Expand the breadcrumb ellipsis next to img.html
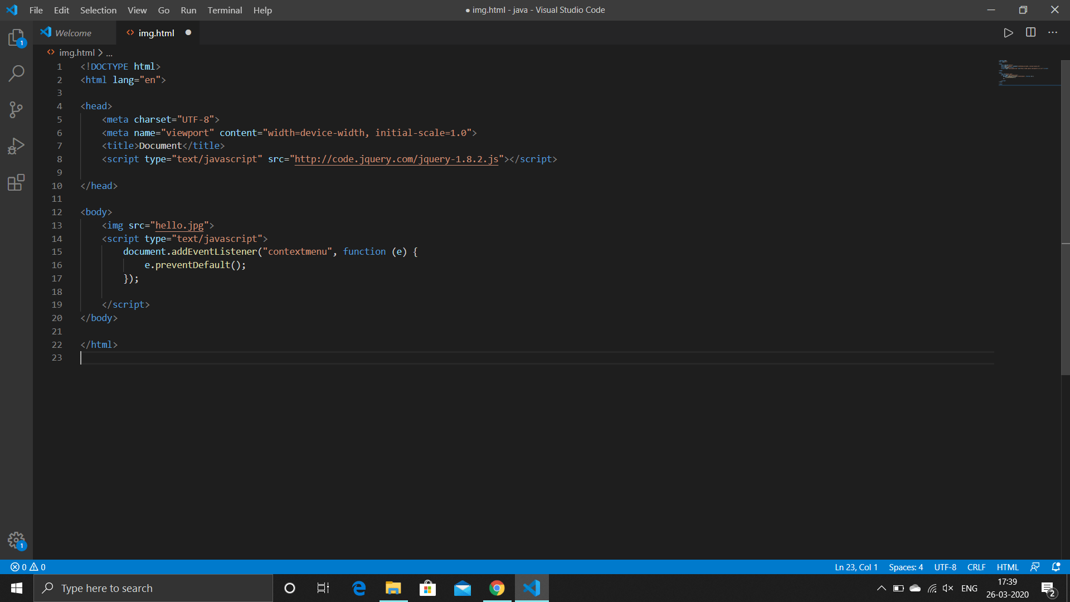Screen dimensions: 1070x602 pyautogui.click(x=109, y=52)
